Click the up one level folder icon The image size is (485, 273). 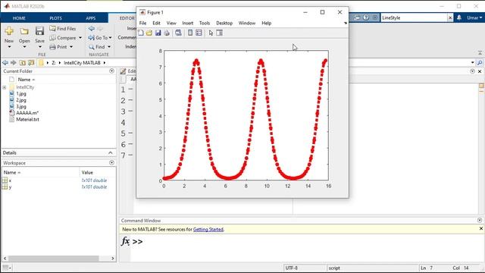(23, 63)
